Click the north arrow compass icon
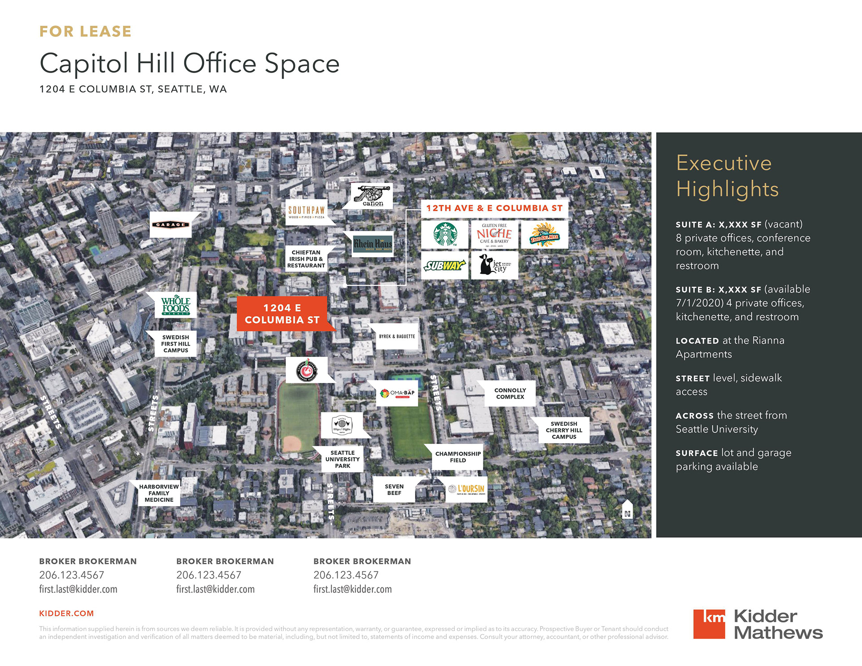The width and height of the screenshot is (862, 666). click(x=627, y=509)
